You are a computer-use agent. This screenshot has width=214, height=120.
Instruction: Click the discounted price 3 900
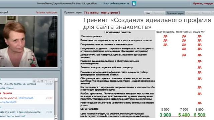click(165, 115)
